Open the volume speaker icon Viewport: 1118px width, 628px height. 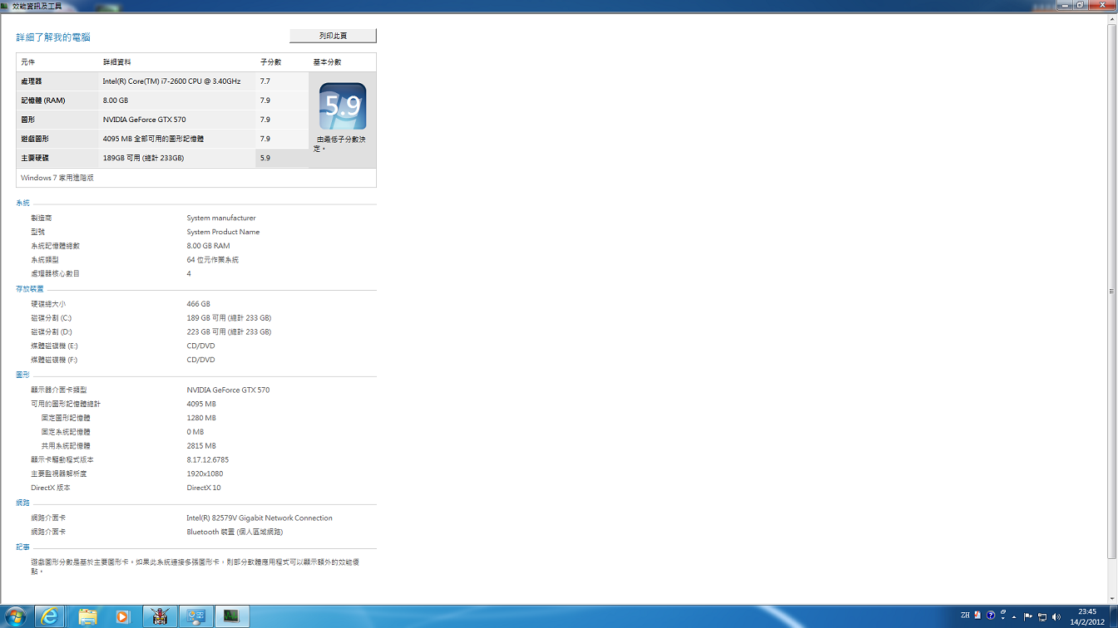click(x=1056, y=616)
